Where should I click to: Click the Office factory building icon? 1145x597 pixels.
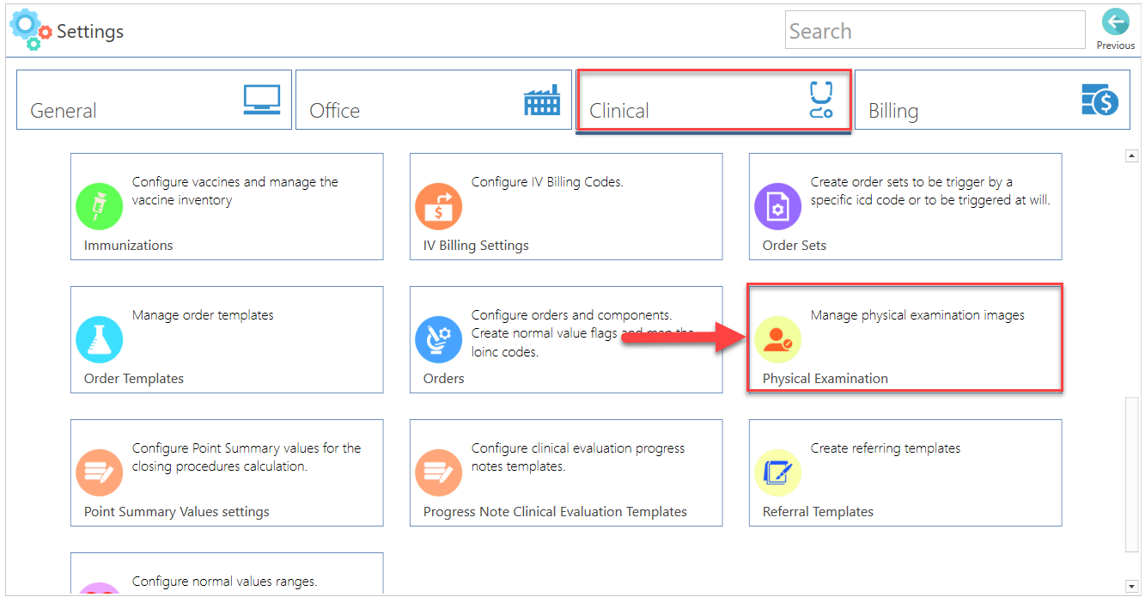[x=541, y=100]
